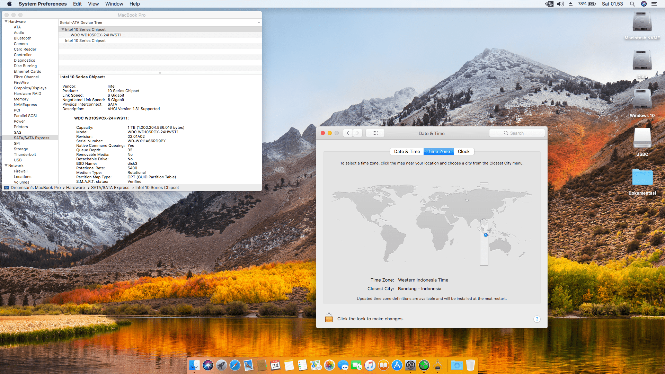Collapse Intel 10 Series Chipset tree row
665x374 pixels.
click(x=63, y=29)
